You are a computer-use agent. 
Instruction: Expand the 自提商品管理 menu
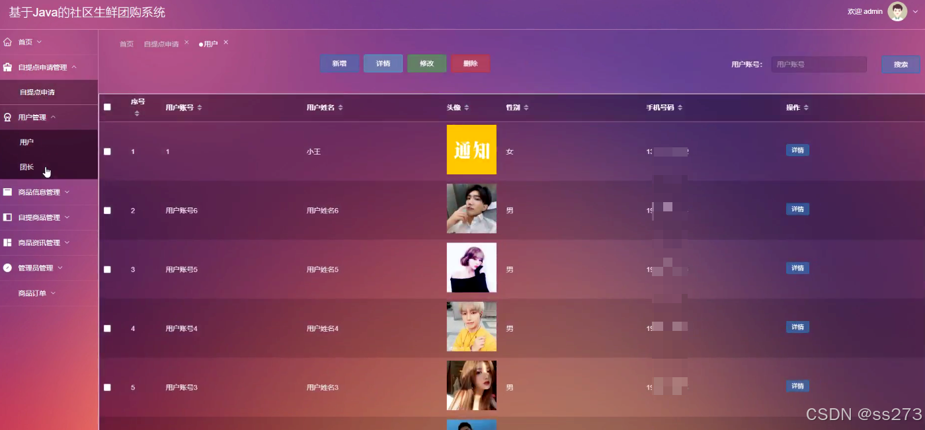(x=67, y=217)
